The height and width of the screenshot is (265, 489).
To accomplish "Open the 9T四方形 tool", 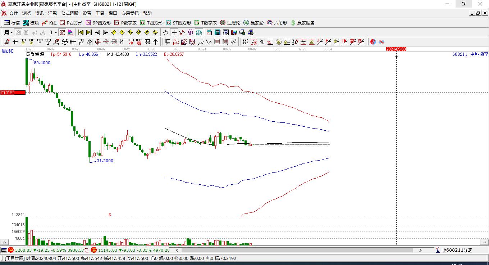I will pyautogui.click(x=179, y=23).
